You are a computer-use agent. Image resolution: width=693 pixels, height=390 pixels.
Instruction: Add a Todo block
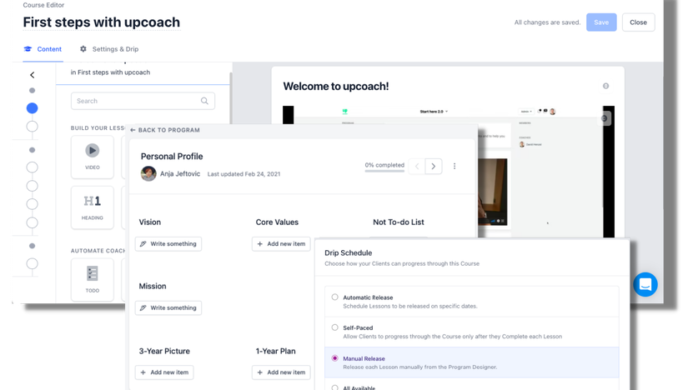coord(93,279)
